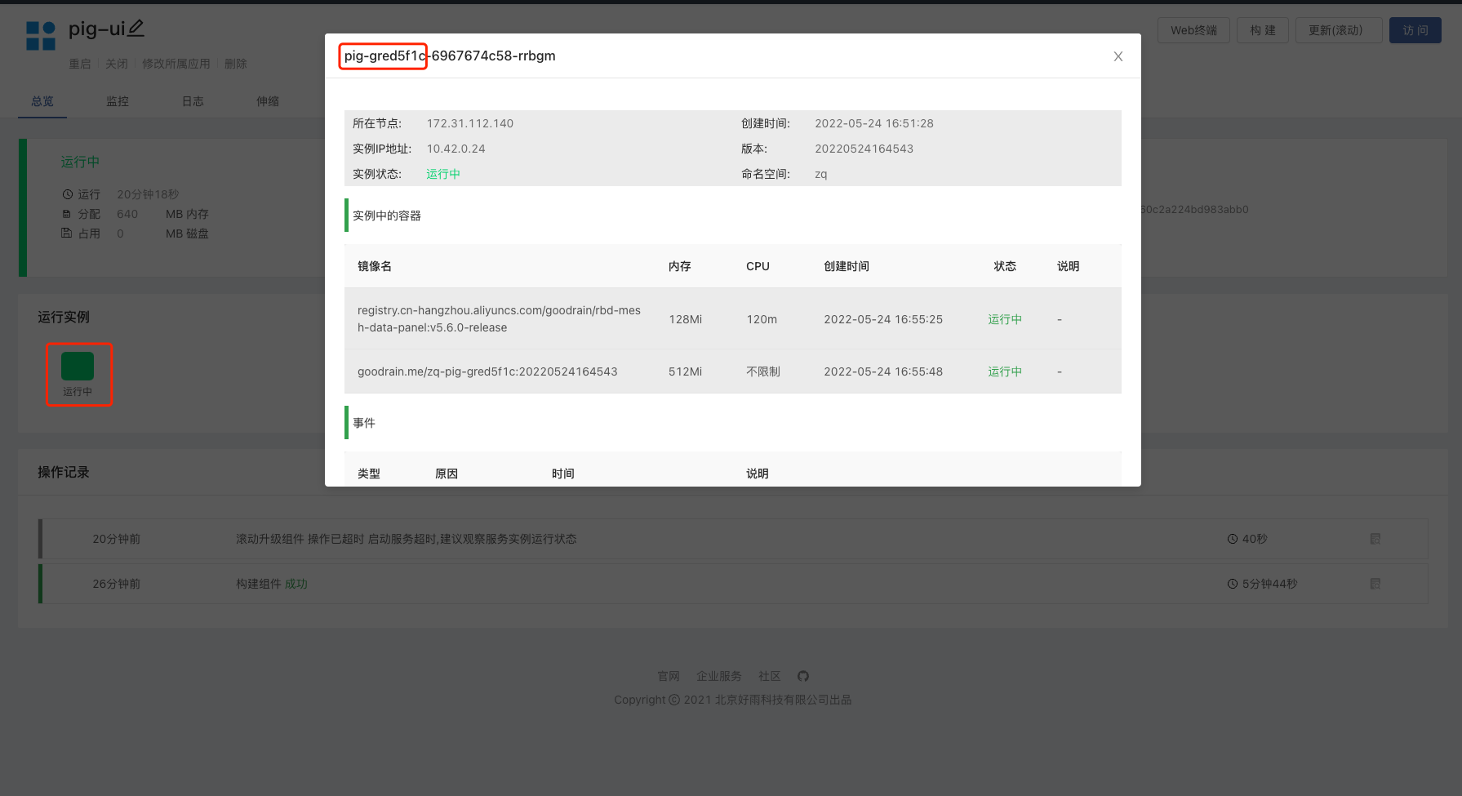This screenshot has height=796, width=1462.
Task: Click the goodrain.me/zq-pig-gred5f1c image name
Action: pos(487,371)
